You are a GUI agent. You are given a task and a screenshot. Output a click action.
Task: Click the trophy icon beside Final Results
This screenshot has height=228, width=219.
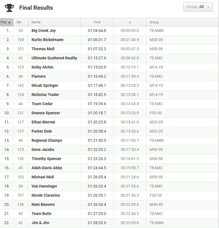coord(9,8)
